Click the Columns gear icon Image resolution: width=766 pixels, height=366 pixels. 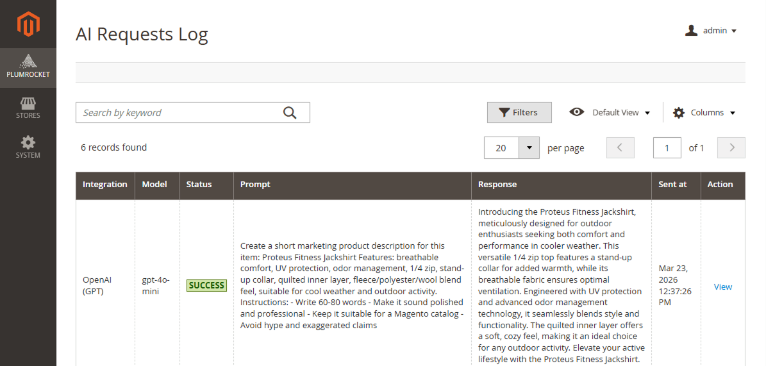click(x=679, y=113)
